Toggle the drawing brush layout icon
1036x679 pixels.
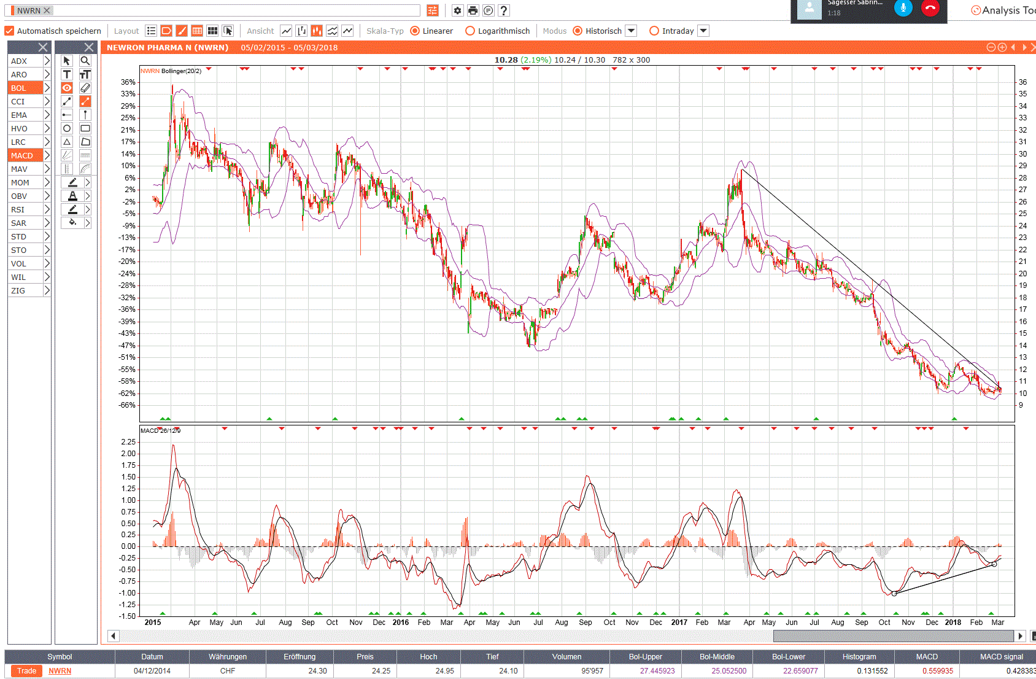point(182,31)
